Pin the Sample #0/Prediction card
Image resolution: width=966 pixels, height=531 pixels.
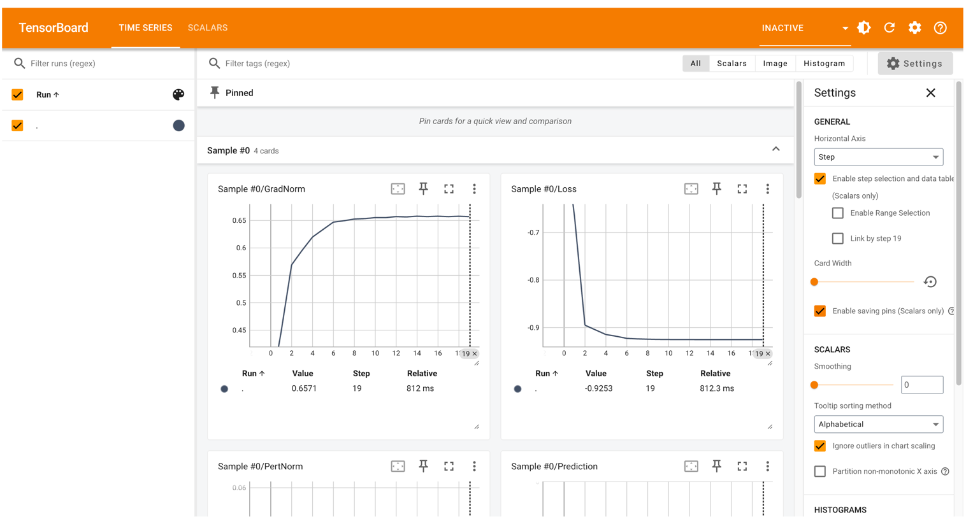(x=717, y=467)
